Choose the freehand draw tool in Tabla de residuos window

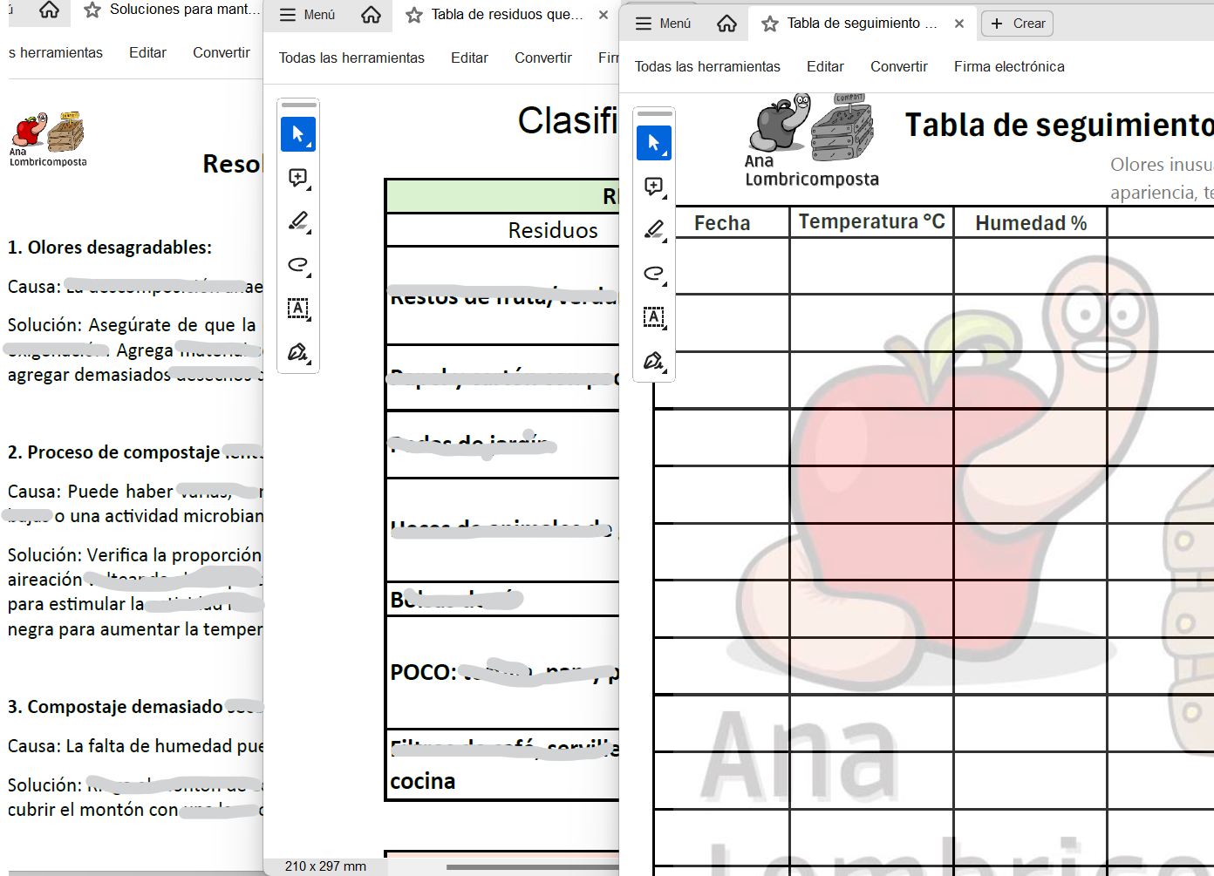(x=298, y=265)
